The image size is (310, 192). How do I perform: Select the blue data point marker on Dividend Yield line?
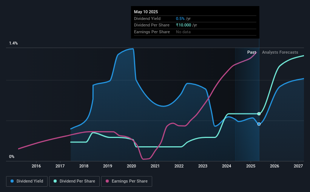coord(259,124)
